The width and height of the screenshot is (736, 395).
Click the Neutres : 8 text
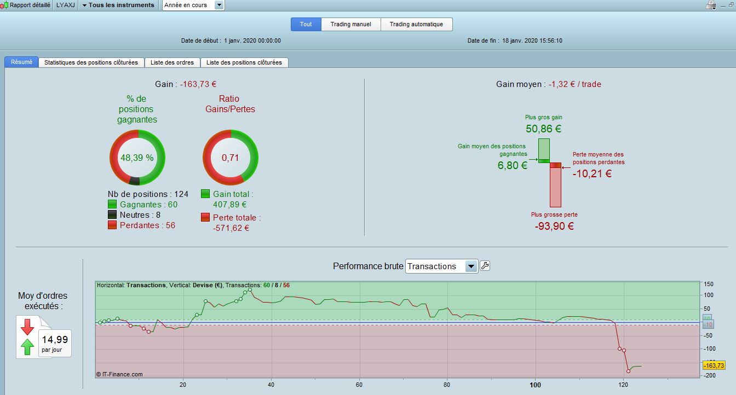coord(140,215)
